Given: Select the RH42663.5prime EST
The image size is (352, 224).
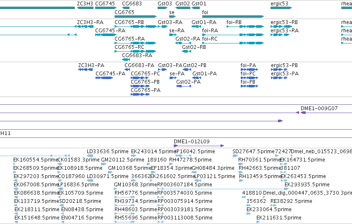Looking at the screenshot, I should (241, 172).
